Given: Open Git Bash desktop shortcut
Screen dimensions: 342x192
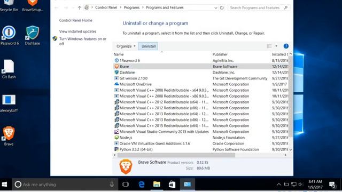Looking at the screenshot, I should pos(9,69).
